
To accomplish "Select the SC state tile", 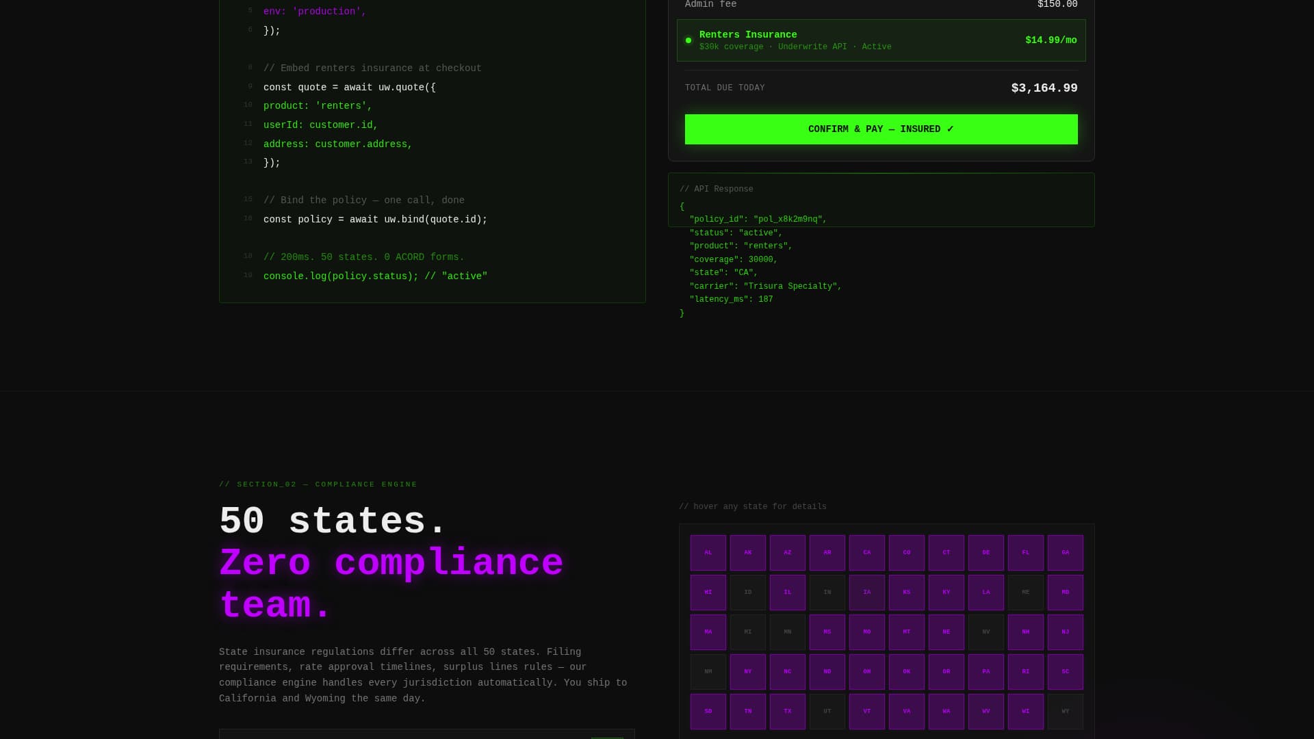I will (x=1066, y=672).
